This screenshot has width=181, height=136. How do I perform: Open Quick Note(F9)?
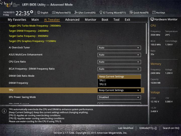[141, 13]
